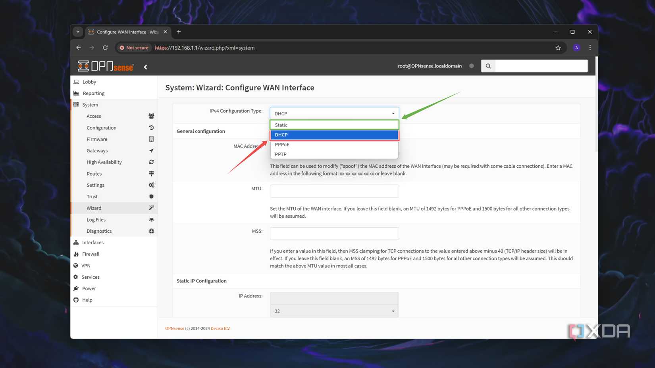This screenshot has width=655, height=368.
Task: Click the browser profile avatar icon
Action: coord(576,47)
